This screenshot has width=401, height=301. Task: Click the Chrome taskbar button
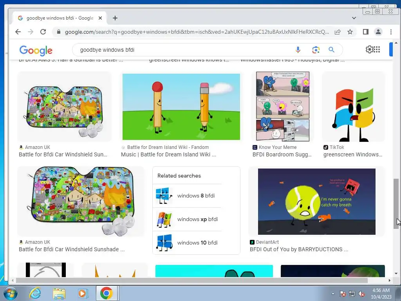pyautogui.click(x=107, y=293)
